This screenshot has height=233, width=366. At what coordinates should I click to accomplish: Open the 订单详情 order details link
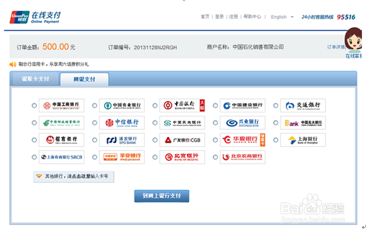pyautogui.click(x=336, y=47)
